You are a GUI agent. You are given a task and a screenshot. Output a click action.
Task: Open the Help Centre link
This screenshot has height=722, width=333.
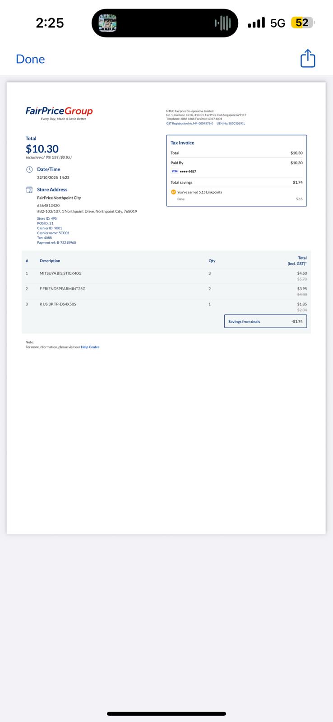(90, 347)
